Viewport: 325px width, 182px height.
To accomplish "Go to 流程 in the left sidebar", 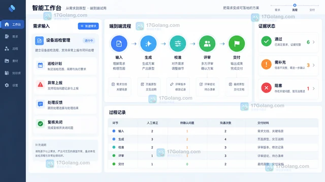I will [x=13, y=49].
